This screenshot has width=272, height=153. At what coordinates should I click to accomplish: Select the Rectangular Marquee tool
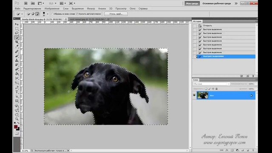point(17,28)
